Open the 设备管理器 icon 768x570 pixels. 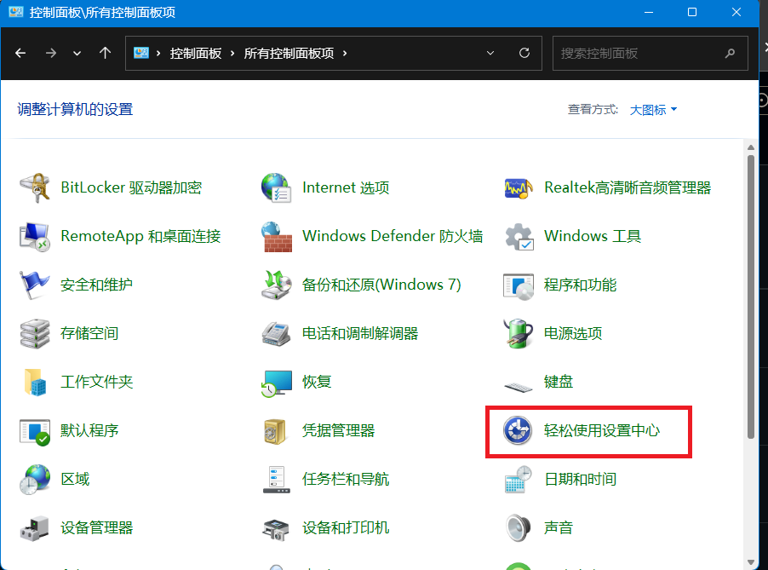click(35, 528)
